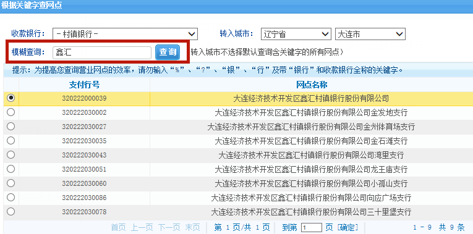Go to 上一页 previous page
The image size is (473, 234).
pos(142,227)
